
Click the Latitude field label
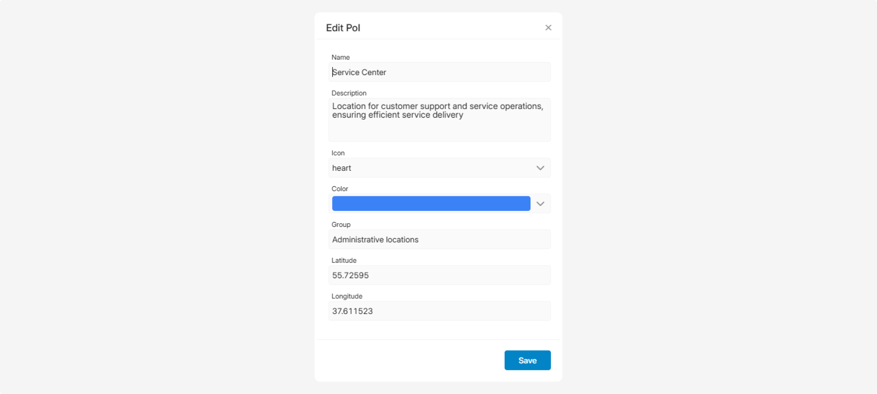[x=344, y=260]
